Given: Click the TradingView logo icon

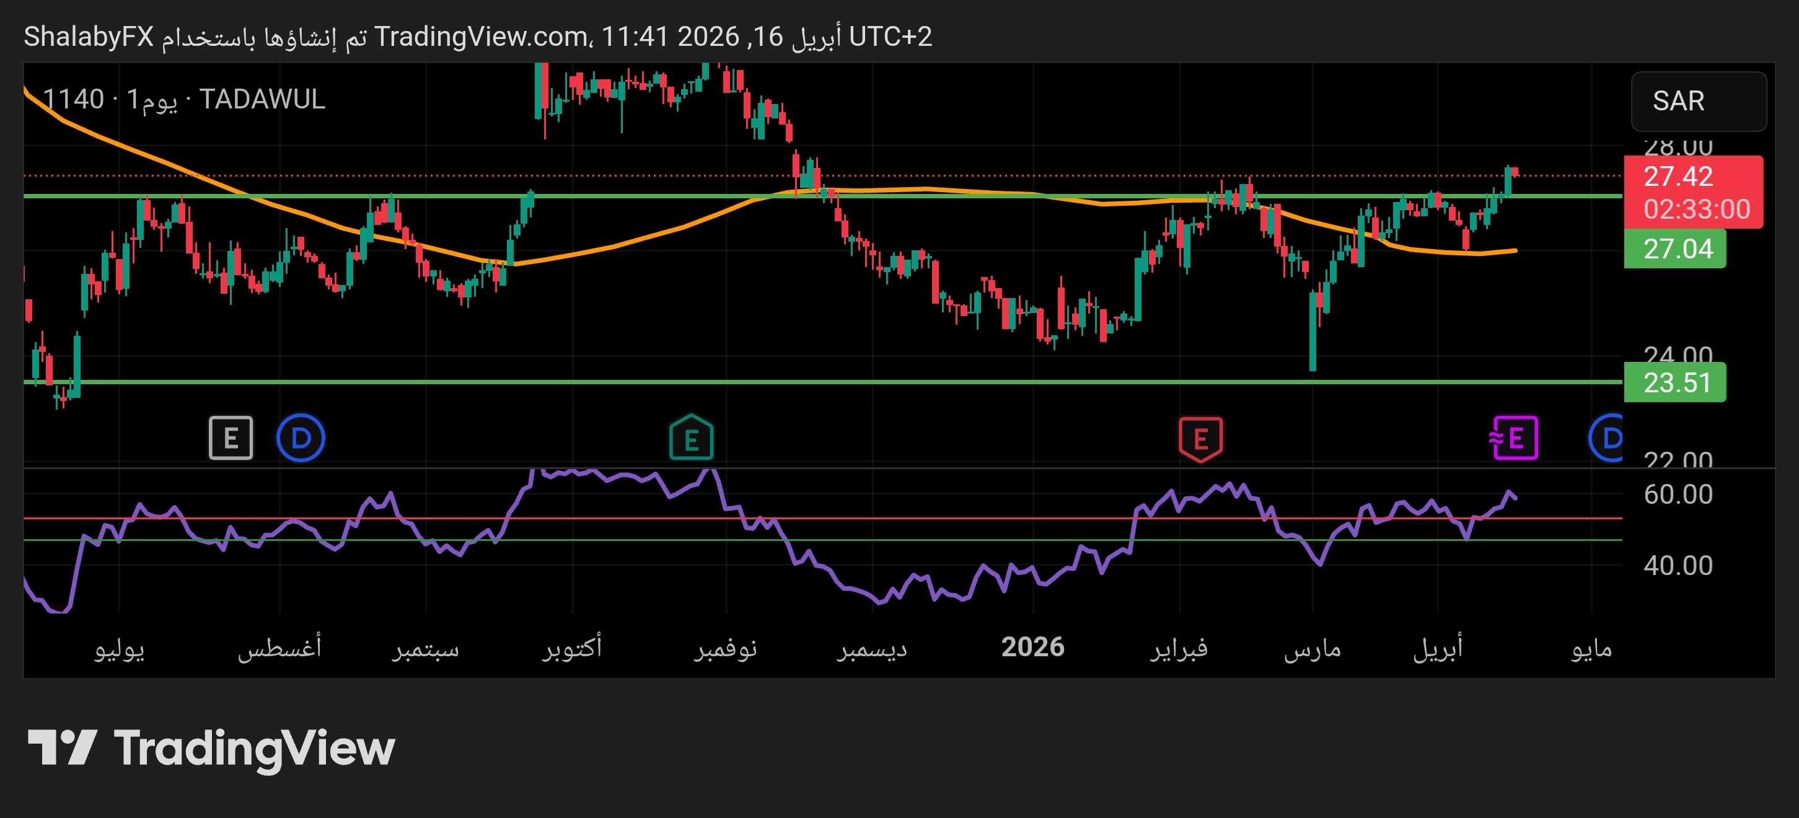Looking at the screenshot, I should click(x=61, y=747).
